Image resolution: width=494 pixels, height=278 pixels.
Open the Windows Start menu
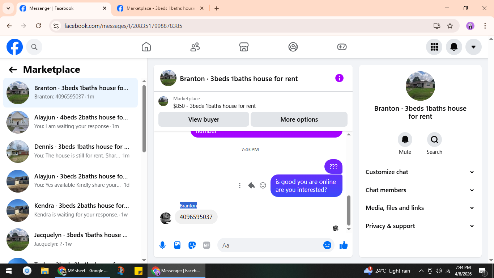pos(8,271)
